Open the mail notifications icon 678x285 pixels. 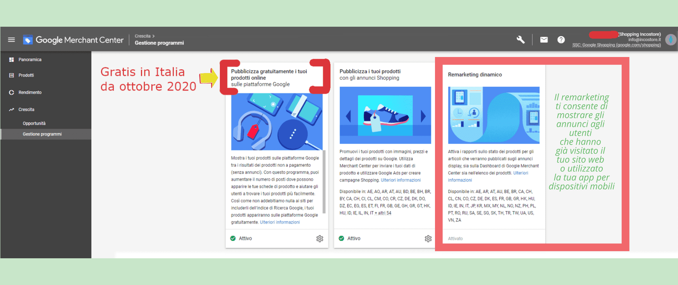tap(544, 40)
